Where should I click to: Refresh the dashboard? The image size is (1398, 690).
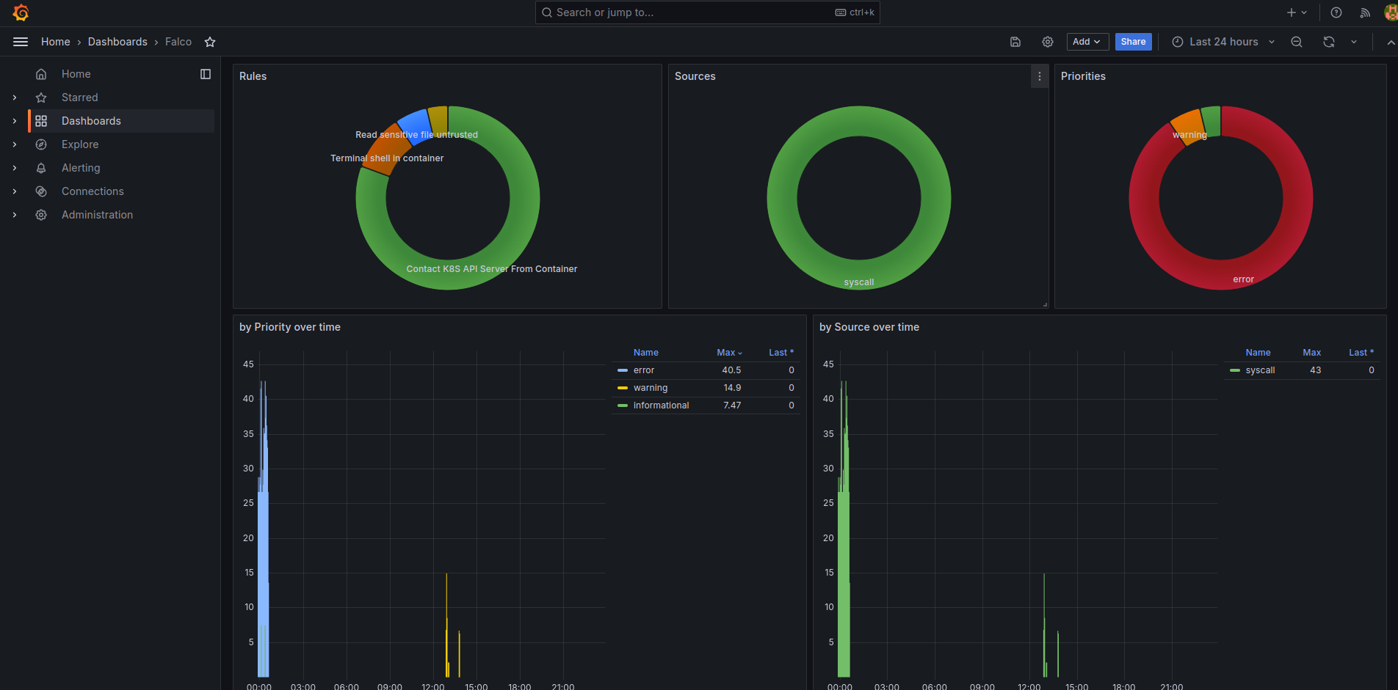[1329, 42]
